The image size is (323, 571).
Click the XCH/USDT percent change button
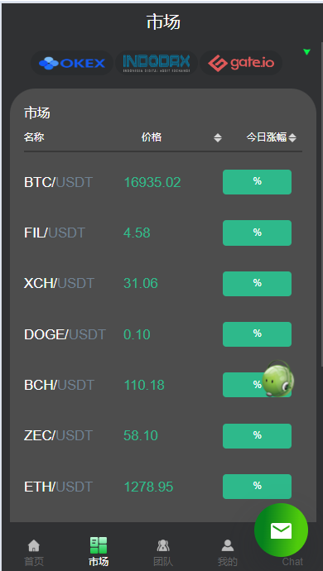pyautogui.click(x=257, y=284)
